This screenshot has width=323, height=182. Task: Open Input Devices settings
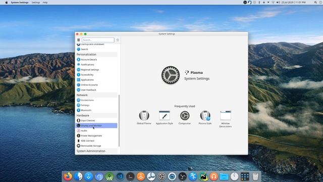point(96,120)
